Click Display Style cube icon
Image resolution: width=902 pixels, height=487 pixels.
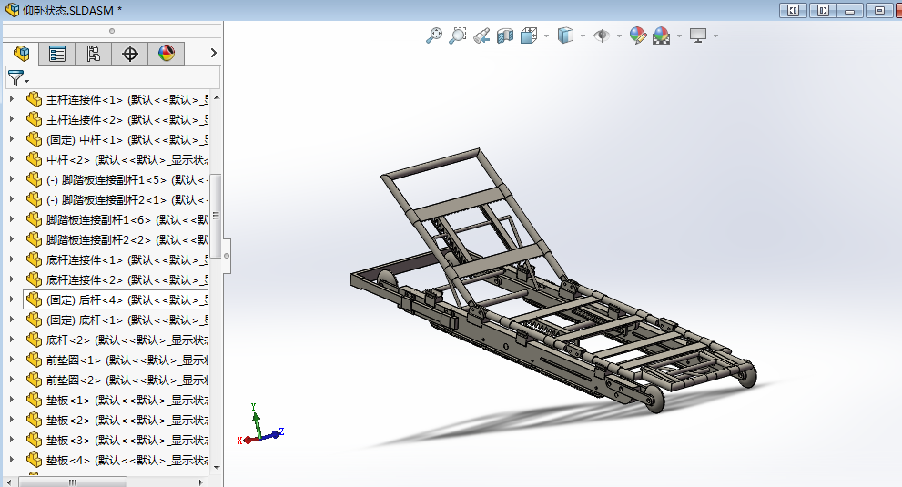tap(565, 36)
